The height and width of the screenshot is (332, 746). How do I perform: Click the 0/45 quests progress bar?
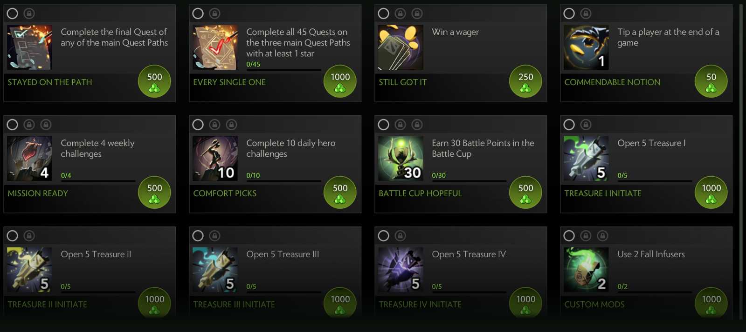283,70
